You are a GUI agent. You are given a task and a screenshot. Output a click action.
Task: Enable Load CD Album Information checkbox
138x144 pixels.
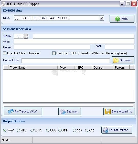pyautogui.click(x=5, y=53)
